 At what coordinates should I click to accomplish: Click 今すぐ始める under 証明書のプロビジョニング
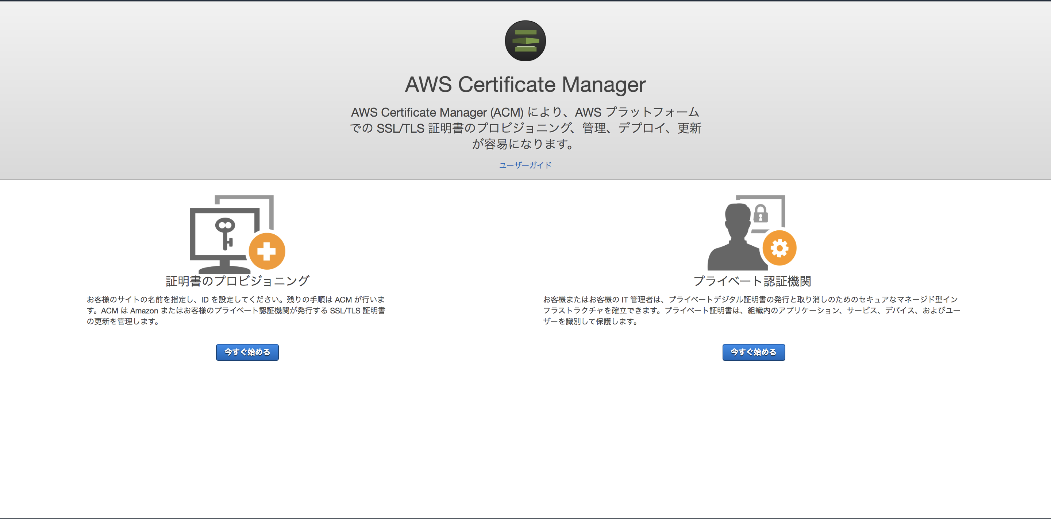point(247,352)
